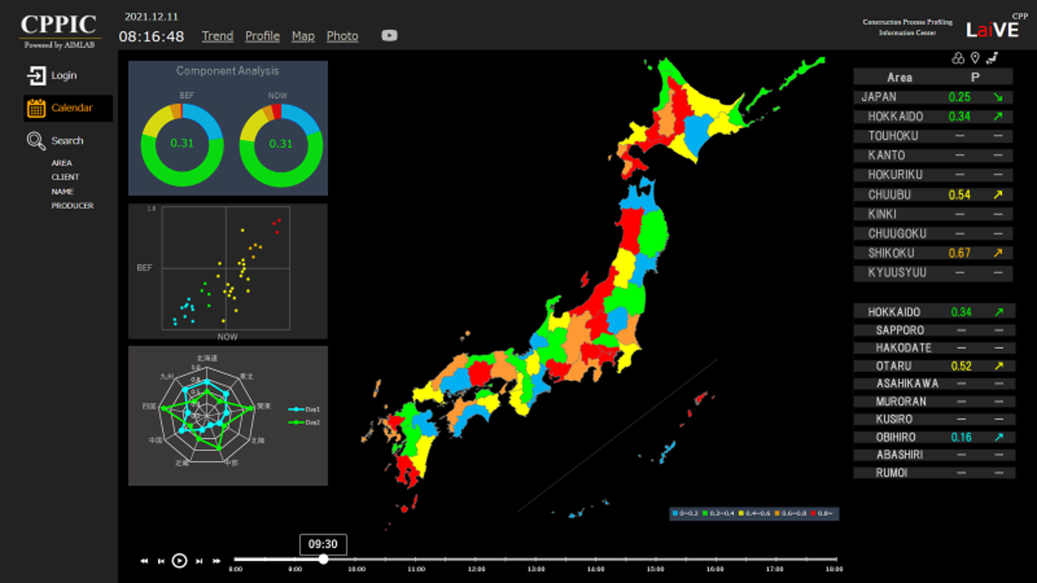Click the location pin icon
The image size is (1037, 583).
975,58
